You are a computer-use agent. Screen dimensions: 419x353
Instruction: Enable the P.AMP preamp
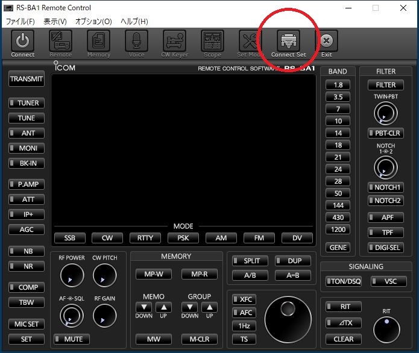(x=27, y=184)
